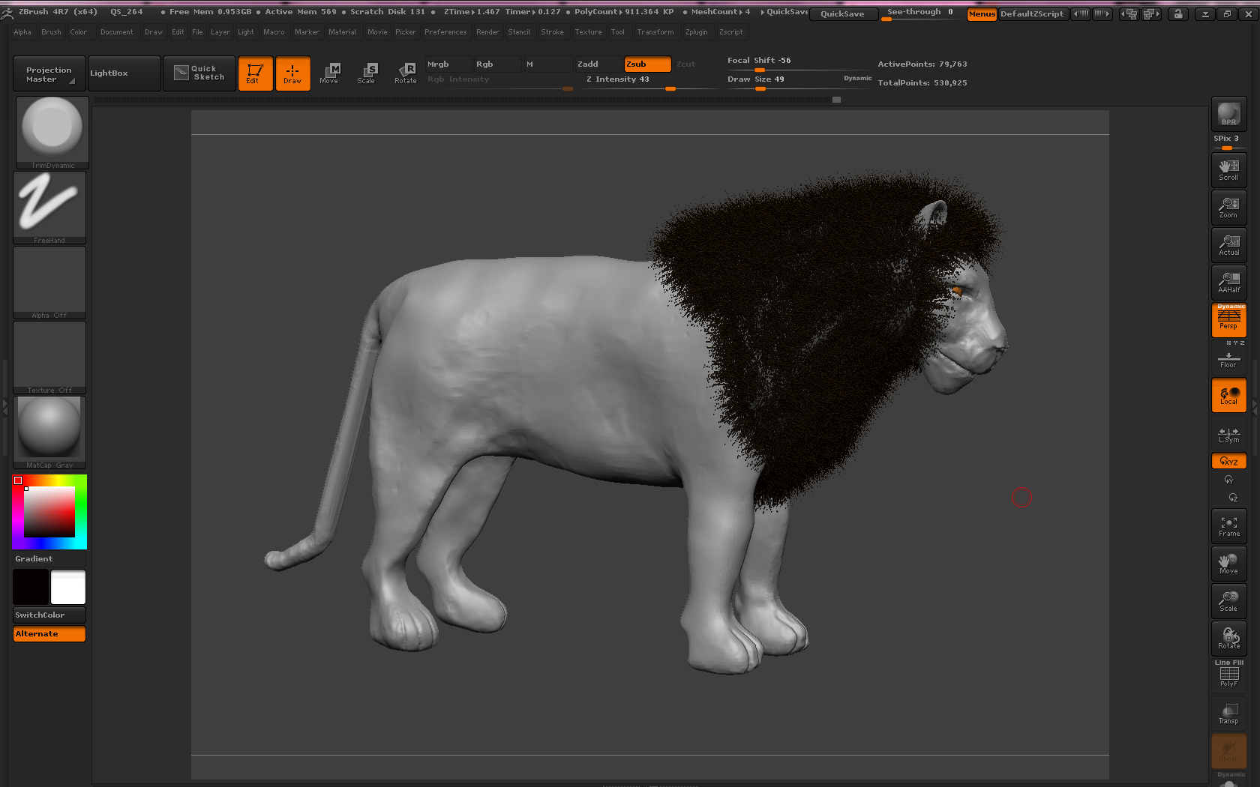Toggle Persp perspective mode

click(1228, 321)
